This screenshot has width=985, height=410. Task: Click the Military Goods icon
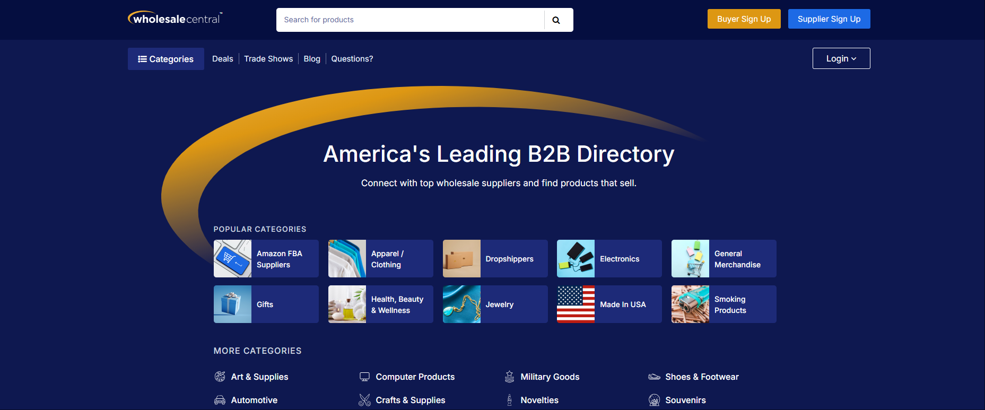pos(509,377)
